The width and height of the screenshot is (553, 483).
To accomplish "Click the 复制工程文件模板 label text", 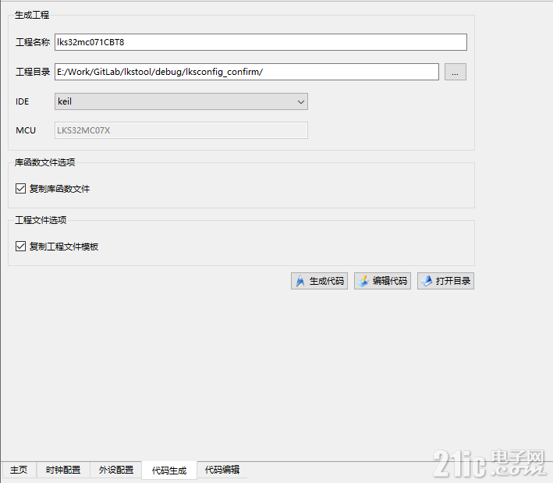I will (64, 247).
